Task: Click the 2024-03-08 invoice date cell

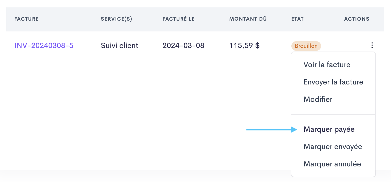Action: 183,46
